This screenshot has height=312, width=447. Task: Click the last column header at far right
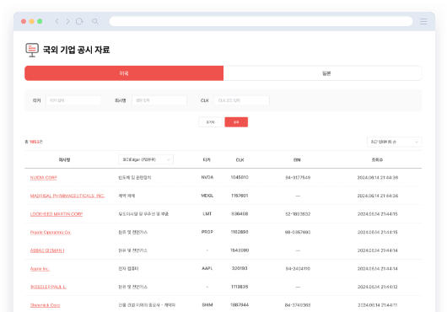tap(377, 160)
